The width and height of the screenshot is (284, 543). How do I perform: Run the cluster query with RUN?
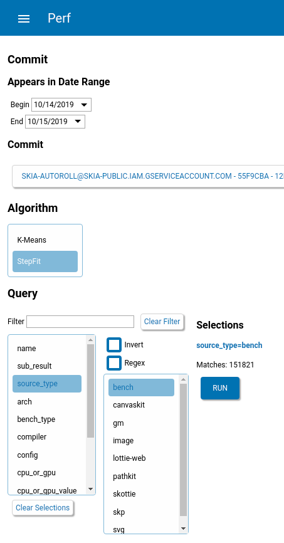[x=220, y=388]
